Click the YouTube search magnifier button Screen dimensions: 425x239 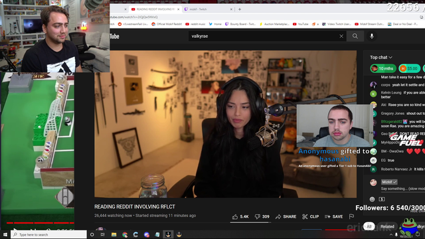(x=355, y=36)
